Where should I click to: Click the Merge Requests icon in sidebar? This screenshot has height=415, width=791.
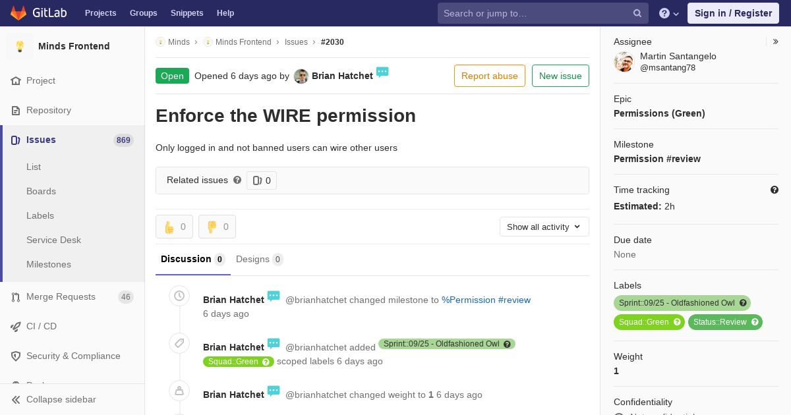16,297
